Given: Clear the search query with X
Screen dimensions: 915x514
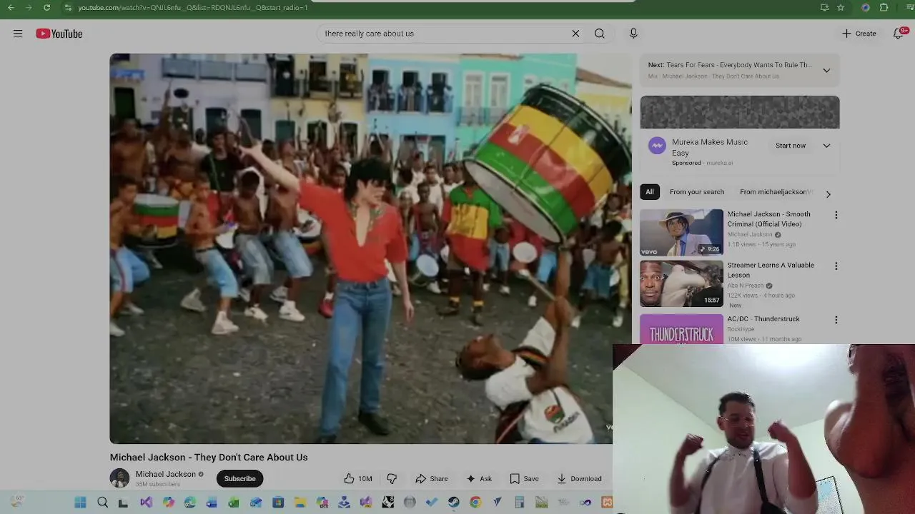Looking at the screenshot, I should 575,34.
